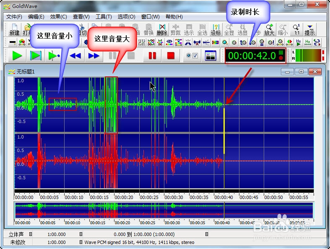Viewport: 330px width, 249px height.
Task: Click the 全选 (Select all) toolbar button
Action: (x=202, y=29)
